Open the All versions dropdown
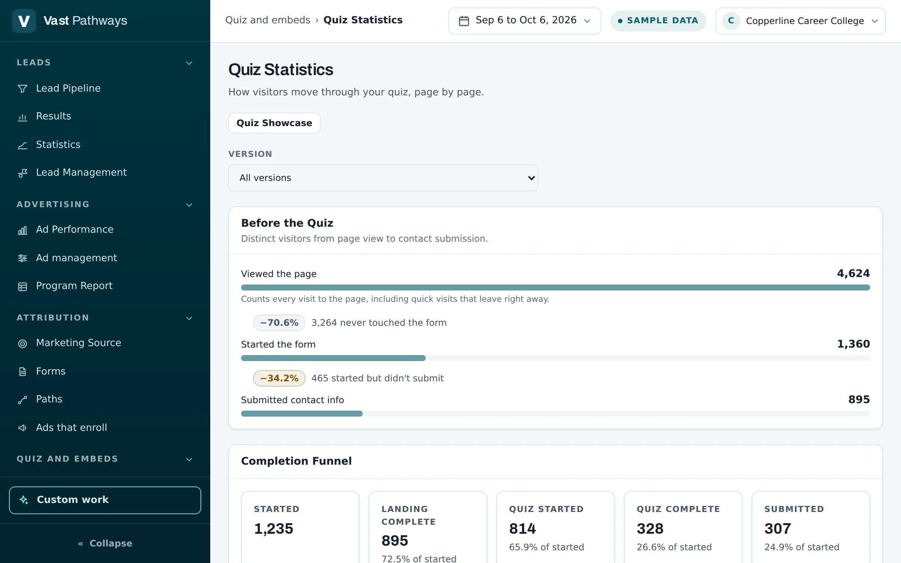 coord(383,178)
